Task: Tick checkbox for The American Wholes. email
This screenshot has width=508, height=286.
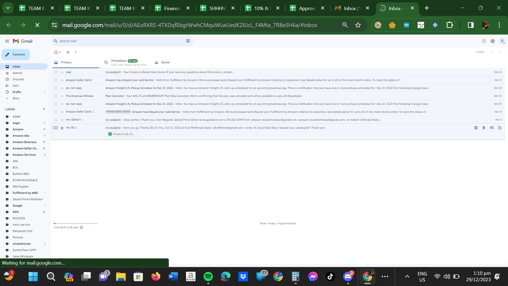Action: (x=56, y=96)
